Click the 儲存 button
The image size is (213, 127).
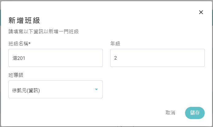coord(195,113)
